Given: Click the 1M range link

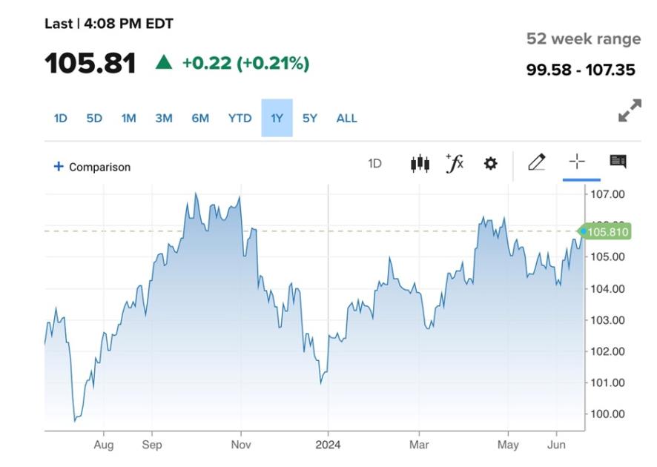Looking at the screenshot, I should pos(128,117).
